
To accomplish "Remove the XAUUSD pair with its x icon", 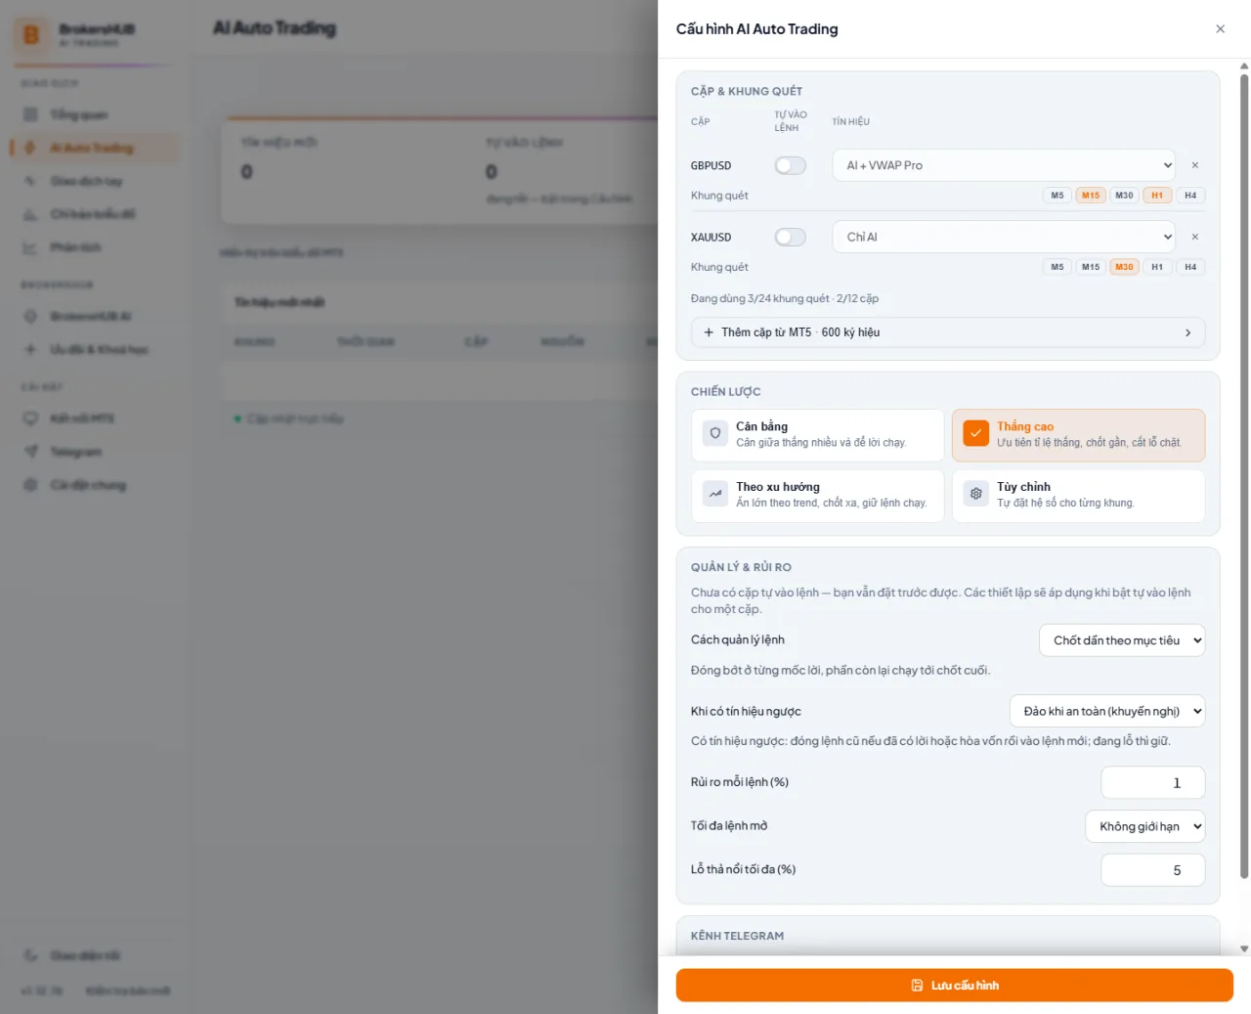I will click(1194, 237).
